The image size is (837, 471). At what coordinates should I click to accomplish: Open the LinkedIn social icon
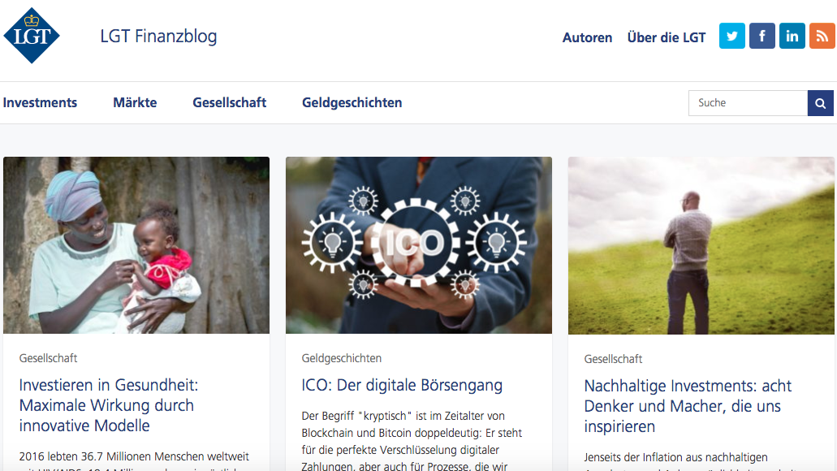point(792,36)
